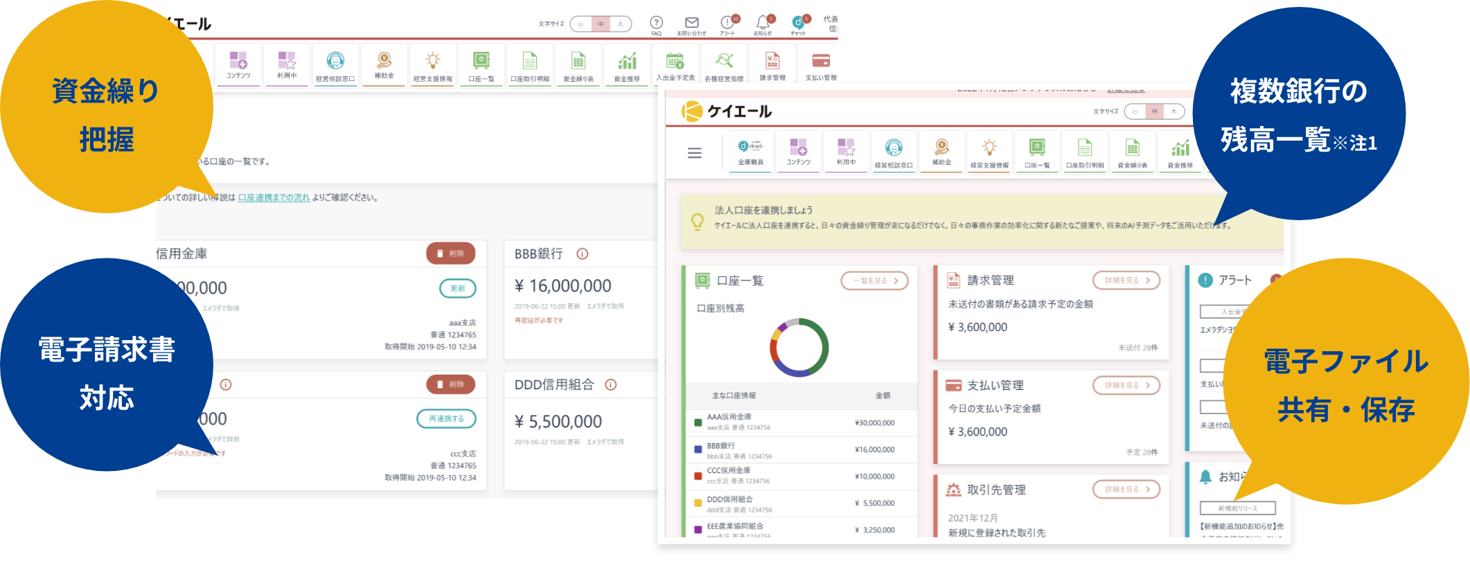Click the green swatch beside AAA信用金庫
Image resolution: width=1470 pixels, height=561 pixels.
click(x=698, y=422)
